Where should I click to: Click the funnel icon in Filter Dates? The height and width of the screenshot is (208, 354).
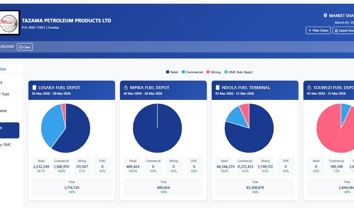pos(309,31)
